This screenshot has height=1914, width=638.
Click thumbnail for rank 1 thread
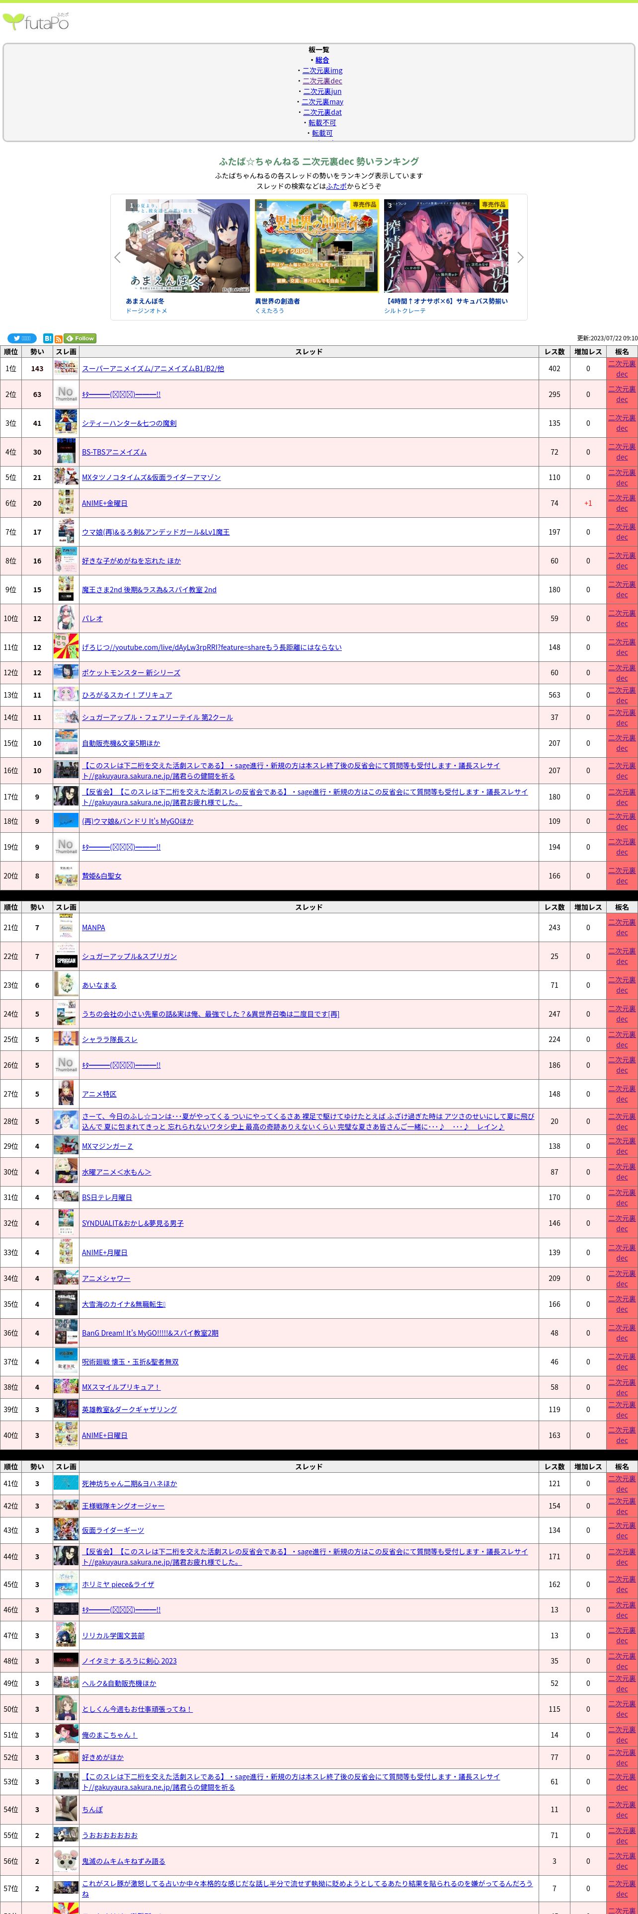[66, 368]
